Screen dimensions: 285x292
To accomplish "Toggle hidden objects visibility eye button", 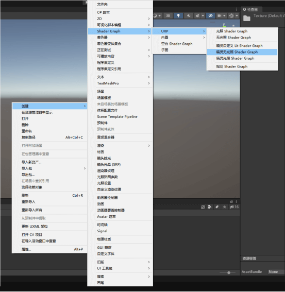I will click(x=211, y=16).
